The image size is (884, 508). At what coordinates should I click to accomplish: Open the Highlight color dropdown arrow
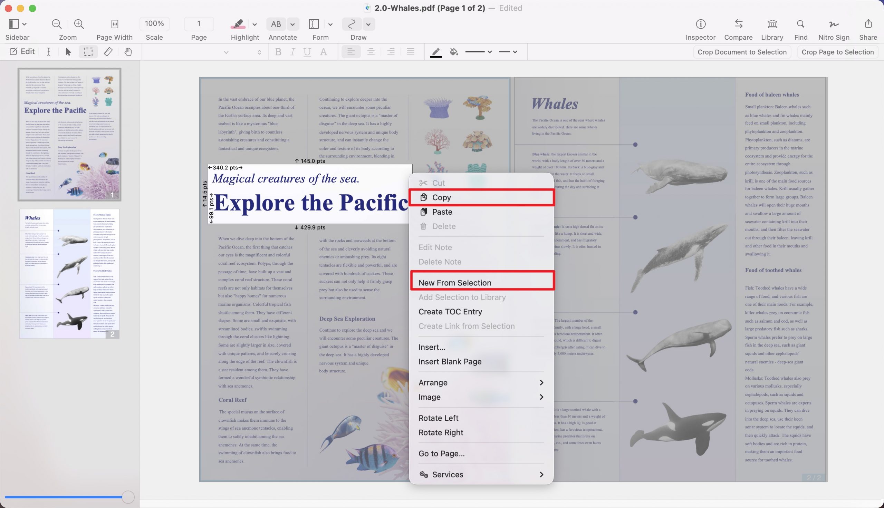254,25
